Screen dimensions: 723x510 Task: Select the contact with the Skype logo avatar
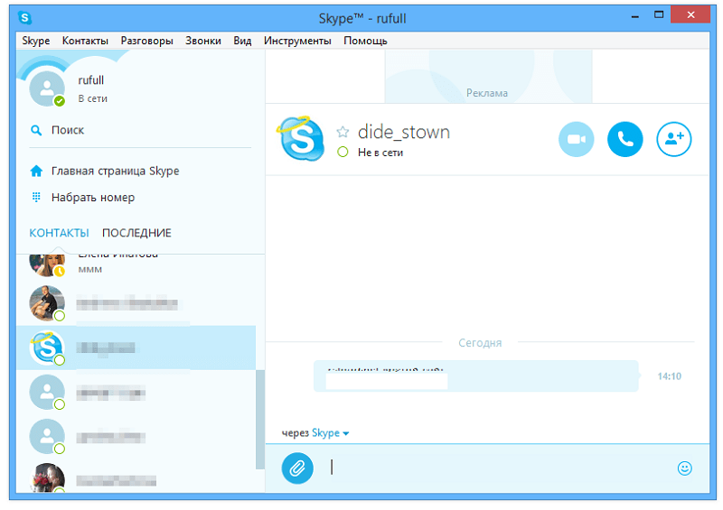(x=136, y=348)
